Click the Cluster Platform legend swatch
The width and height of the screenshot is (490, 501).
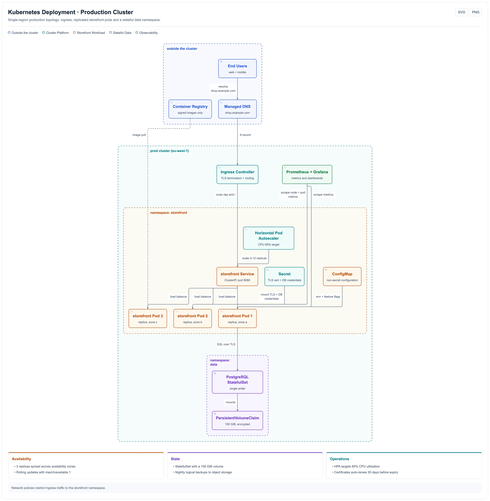[44, 33]
